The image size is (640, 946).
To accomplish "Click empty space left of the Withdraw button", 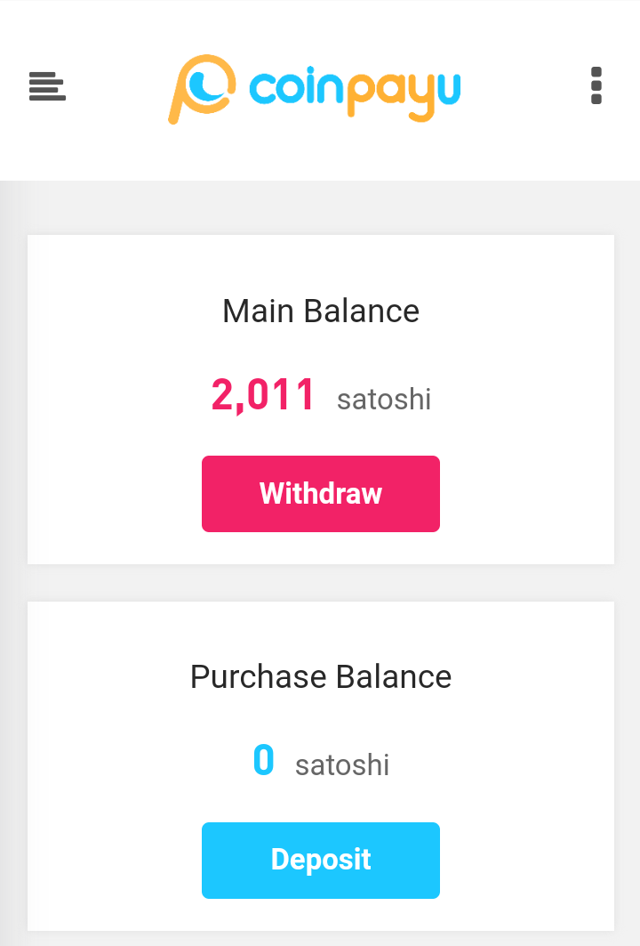I will point(116,494).
